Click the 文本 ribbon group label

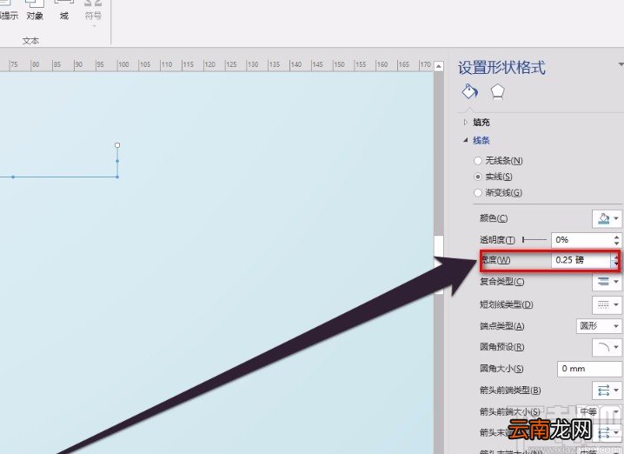tap(30, 40)
